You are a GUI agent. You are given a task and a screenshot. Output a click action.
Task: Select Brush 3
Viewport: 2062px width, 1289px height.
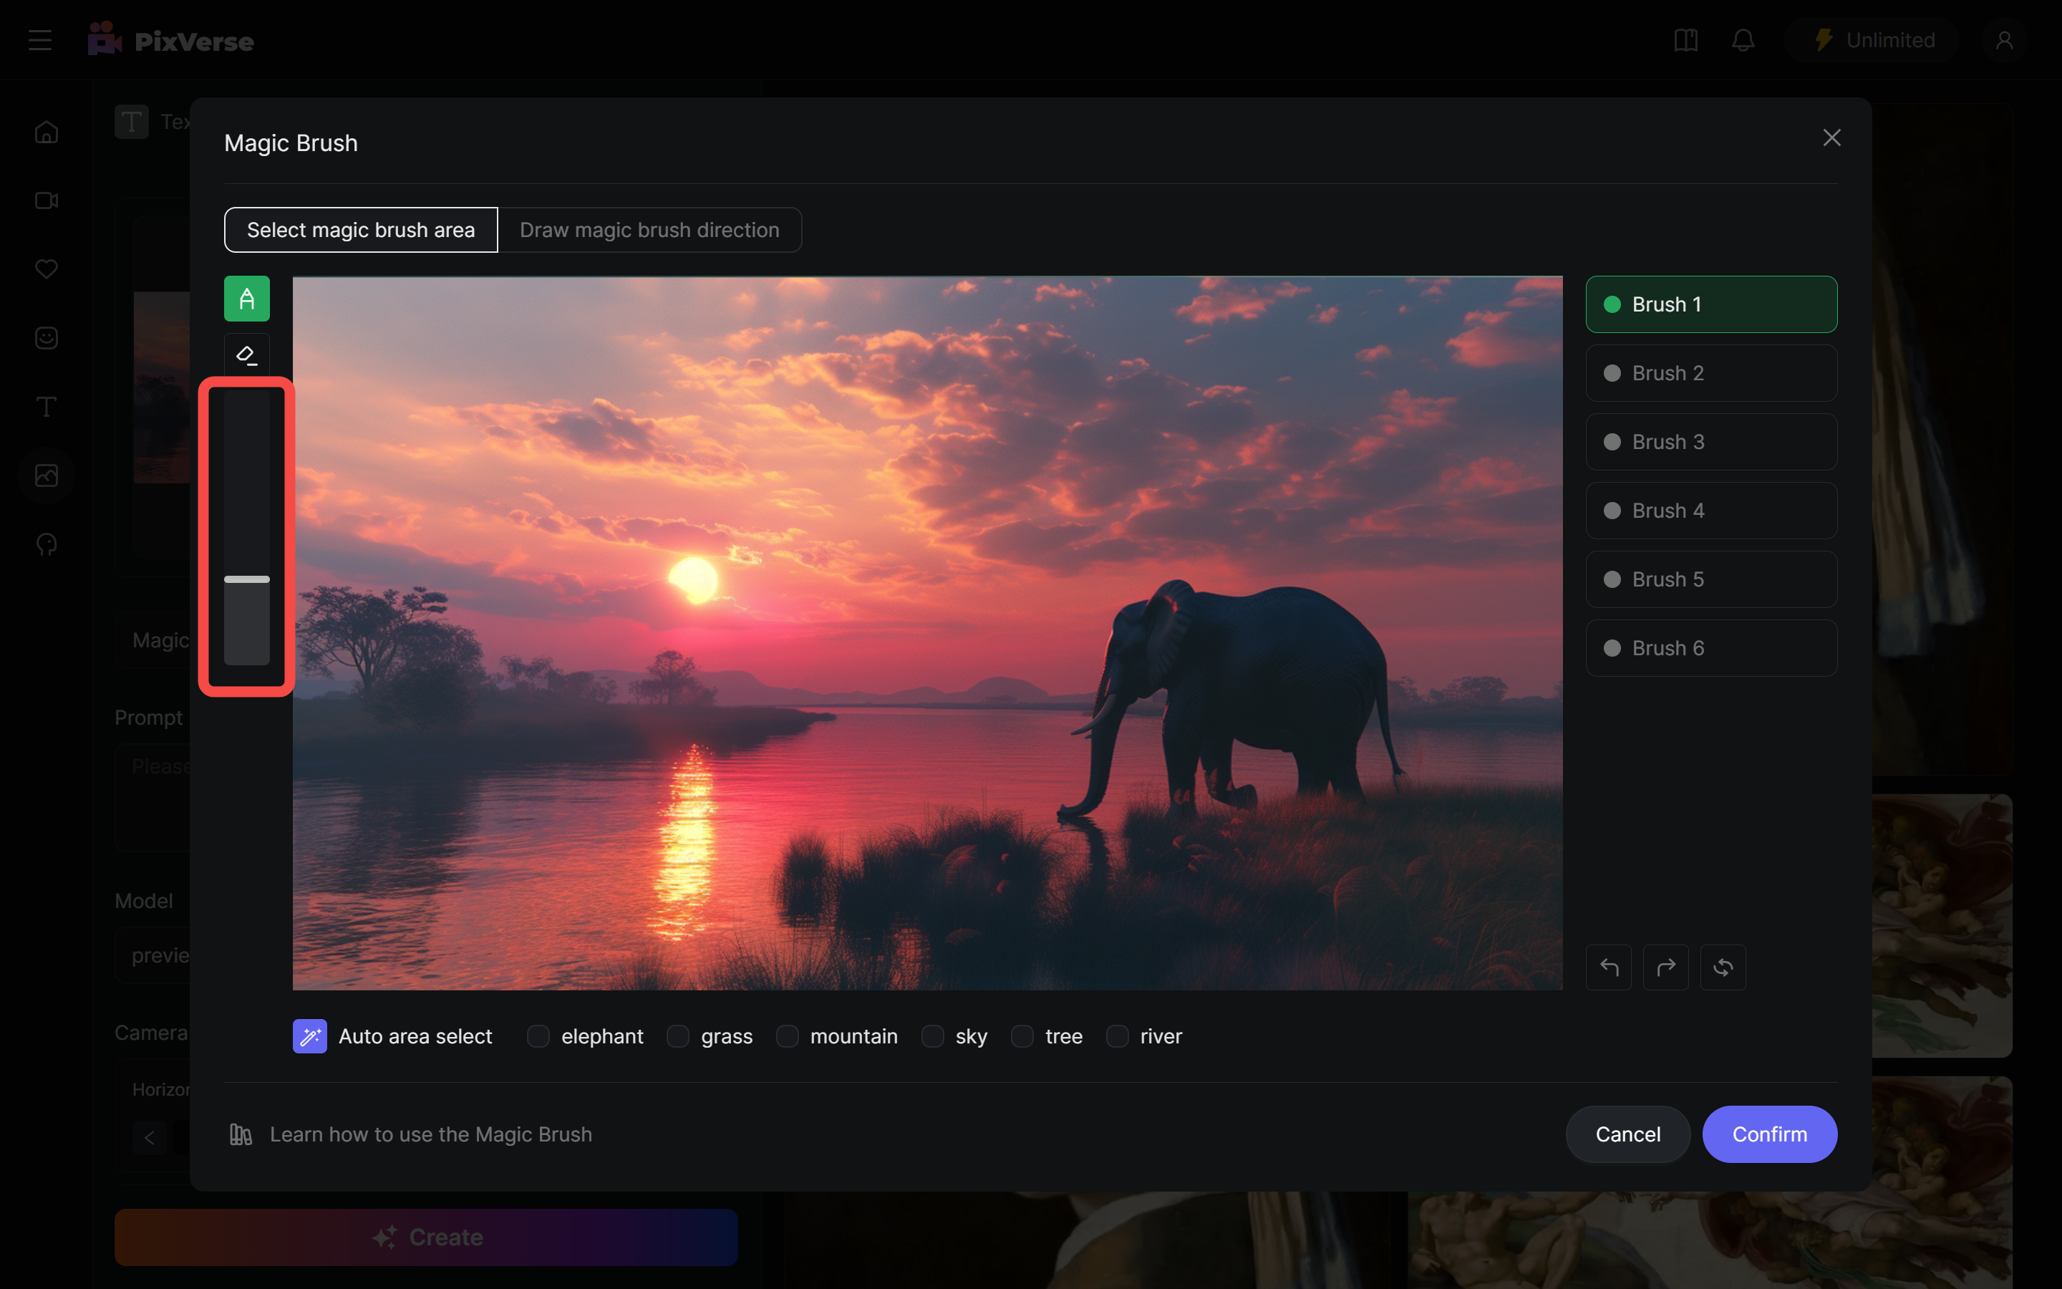(1711, 442)
